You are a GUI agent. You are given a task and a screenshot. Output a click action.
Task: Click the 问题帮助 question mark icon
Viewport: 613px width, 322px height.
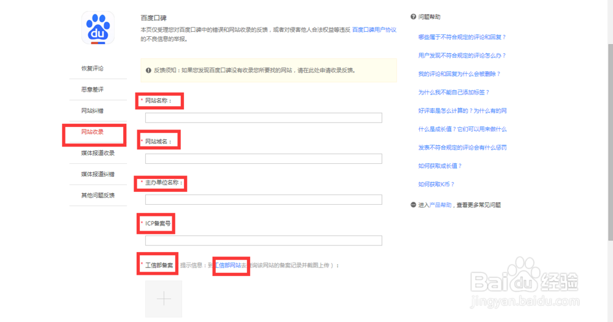[413, 17]
